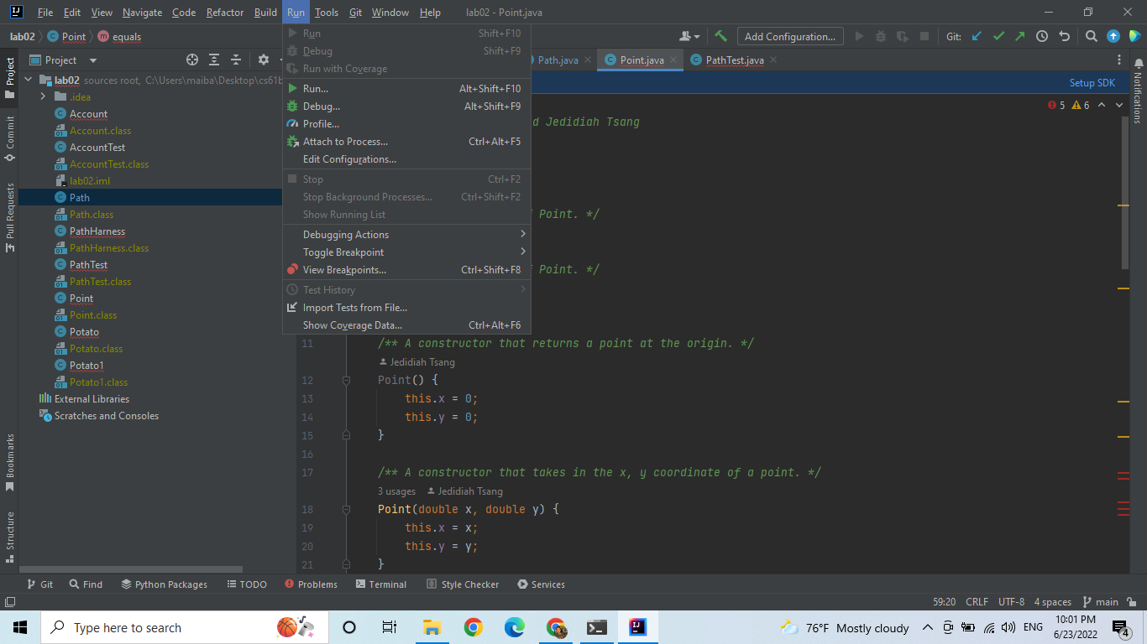Expand the .idea folder
The image size is (1147, 644).
pyautogui.click(x=43, y=97)
